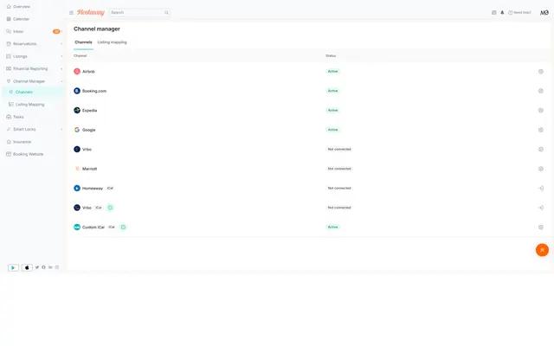Open settings gear for Booking.com channel

click(540, 91)
